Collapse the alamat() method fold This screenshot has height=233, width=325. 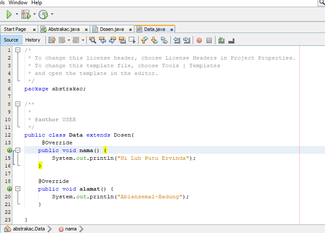click(18, 189)
